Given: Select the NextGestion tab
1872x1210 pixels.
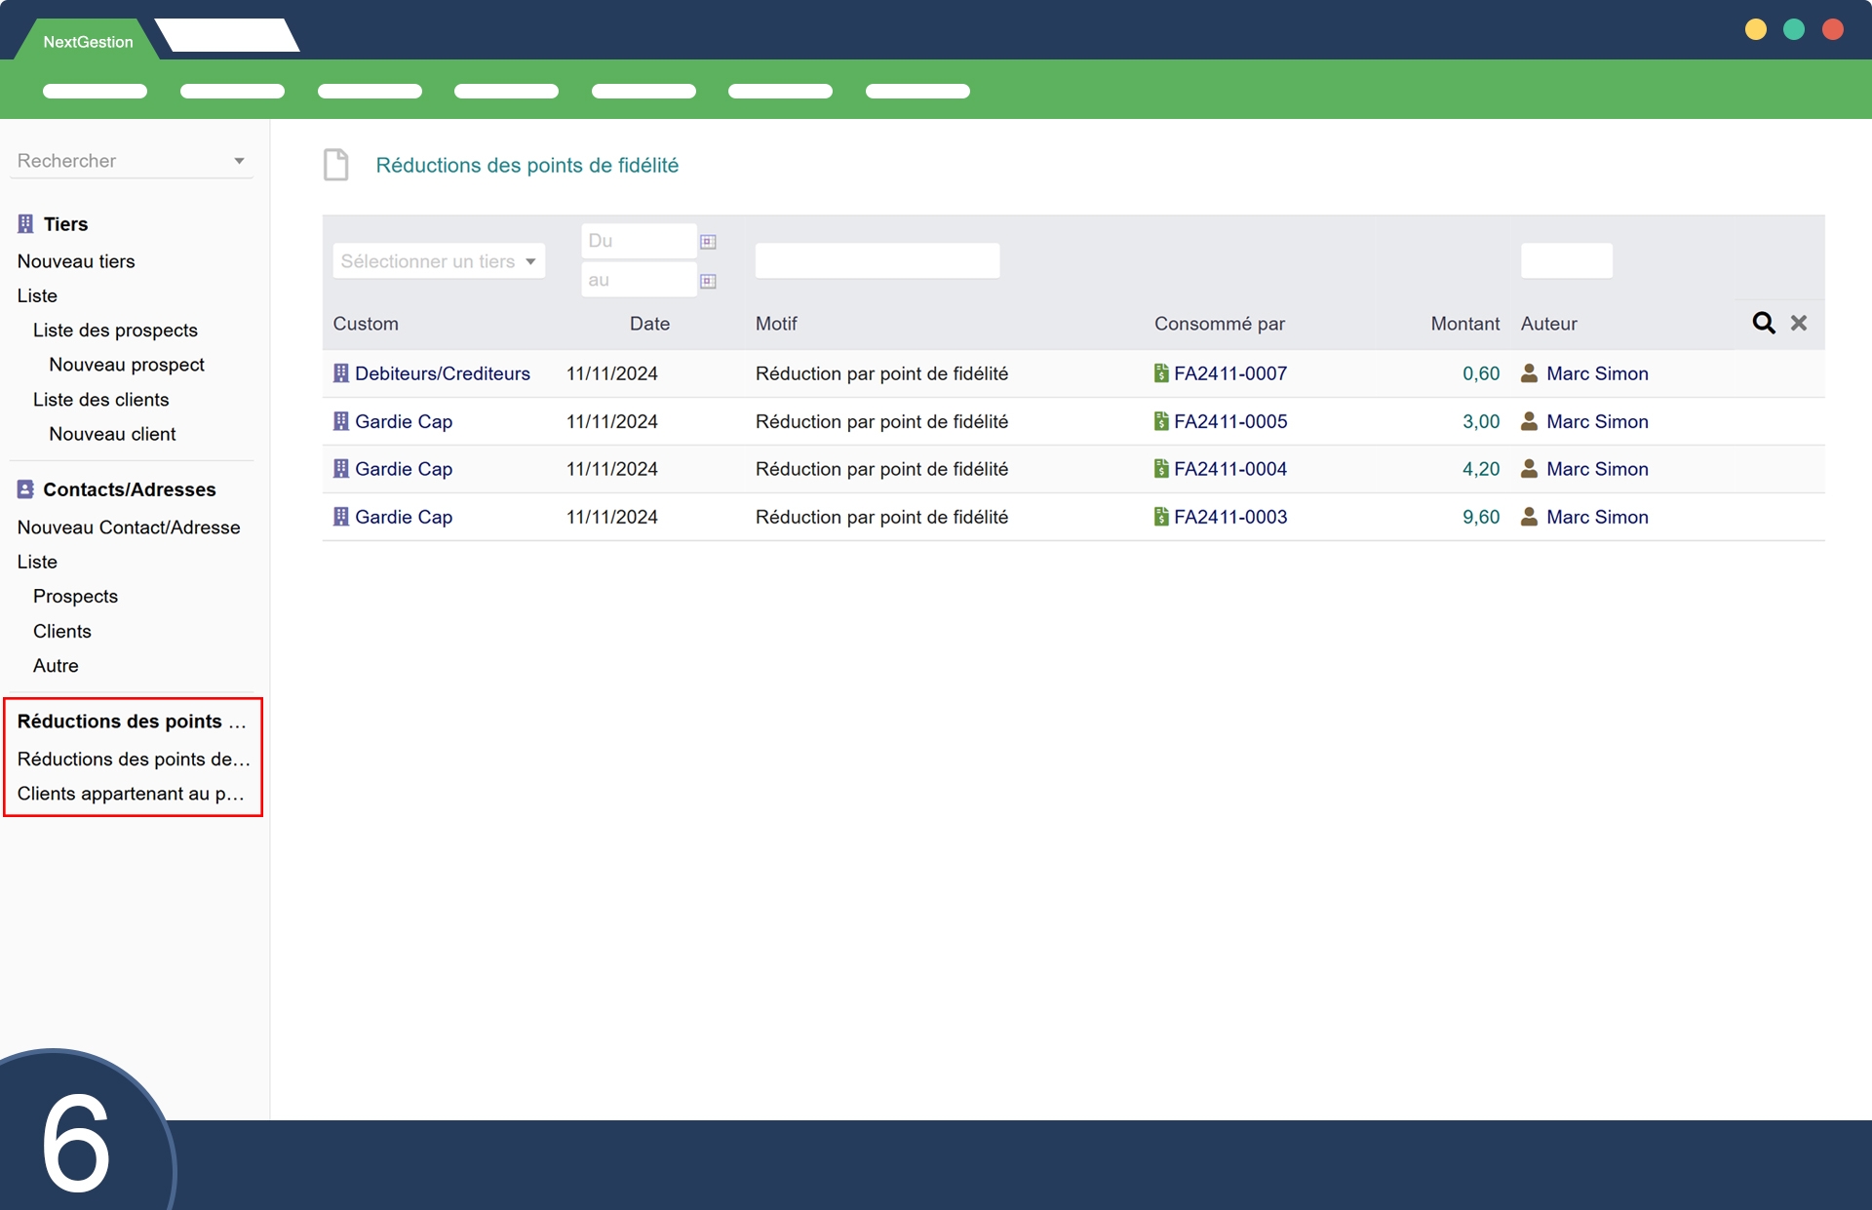Looking at the screenshot, I should click(x=88, y=41).
